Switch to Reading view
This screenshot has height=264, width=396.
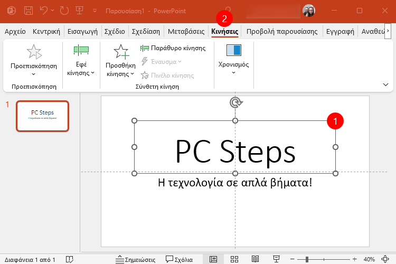256,259
